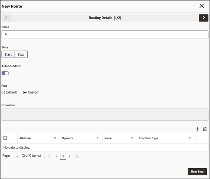Screen dimensions: 210x179
Task: Click into the Name text field
Action: pos(105,34)
